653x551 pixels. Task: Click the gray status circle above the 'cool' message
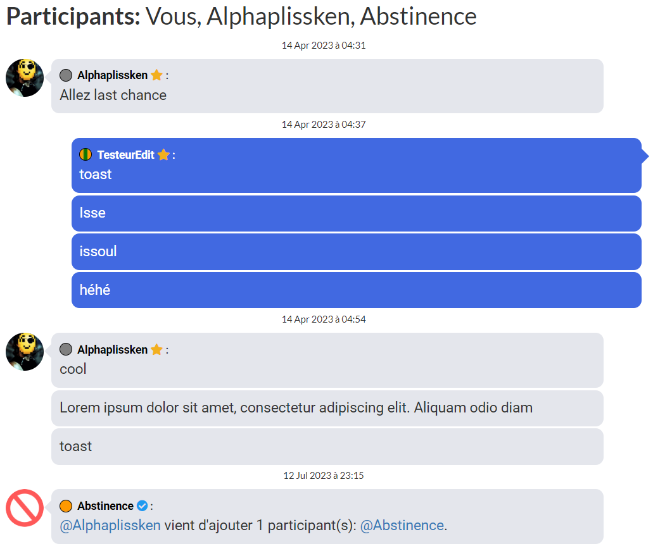(x=66, y=349)
